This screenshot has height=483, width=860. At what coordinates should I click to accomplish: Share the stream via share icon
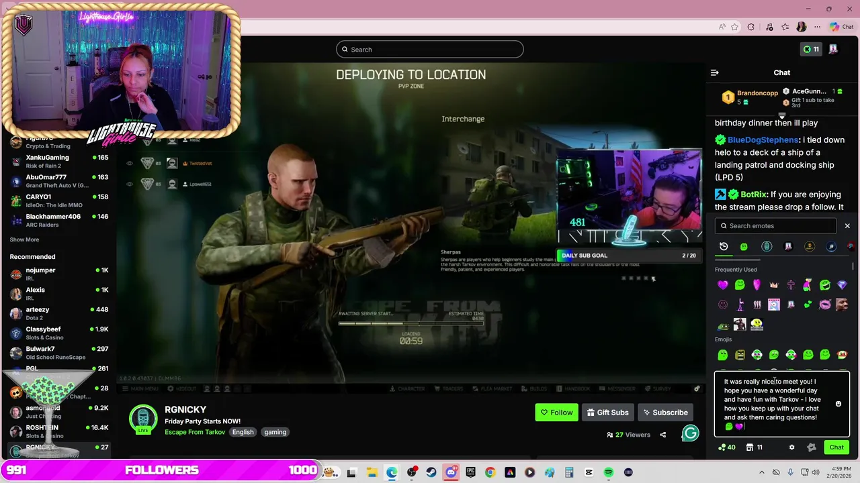[662, 435]
